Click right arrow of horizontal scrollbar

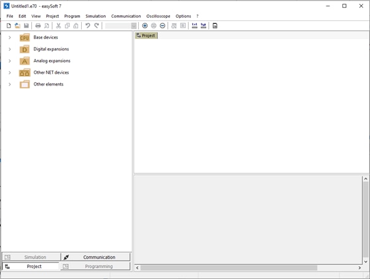[x=360, y=268]
